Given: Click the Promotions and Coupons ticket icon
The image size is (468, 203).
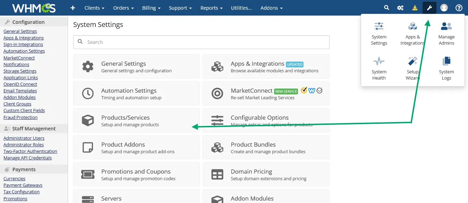Looking at the screenshot, I should coord(88,174).
